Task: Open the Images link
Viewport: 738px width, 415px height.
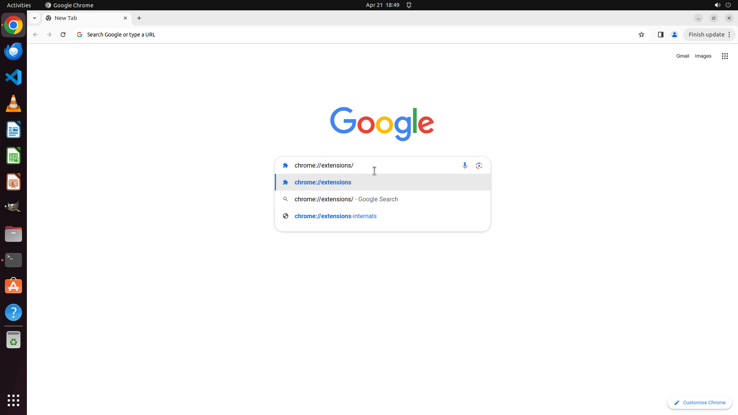Action: pos(703,56)
